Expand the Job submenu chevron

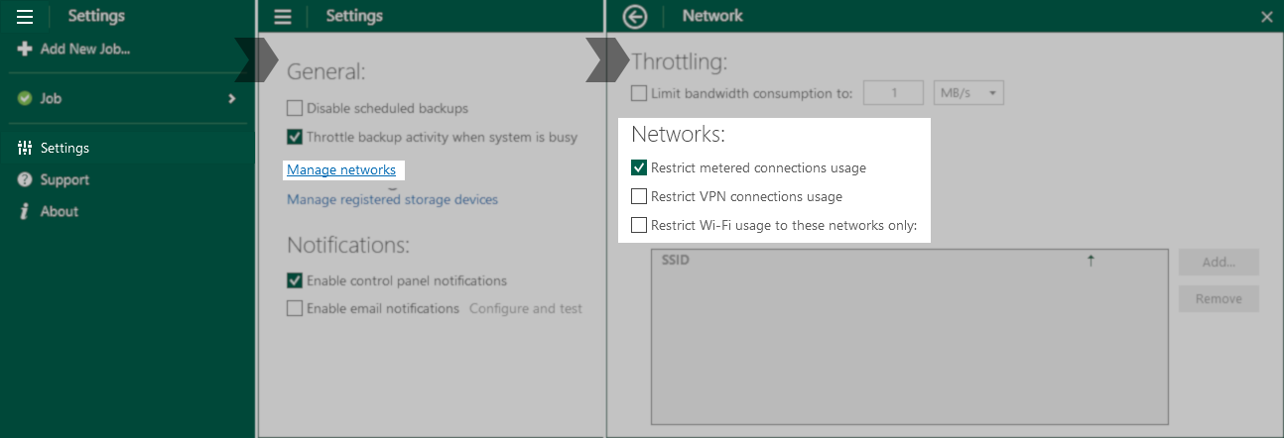point(232,99)
